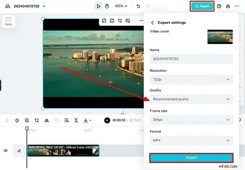Open the Resolution 720p dropdown
Image resolution: width=245 pixels, height=170 pixels.
tap(192, 79)
